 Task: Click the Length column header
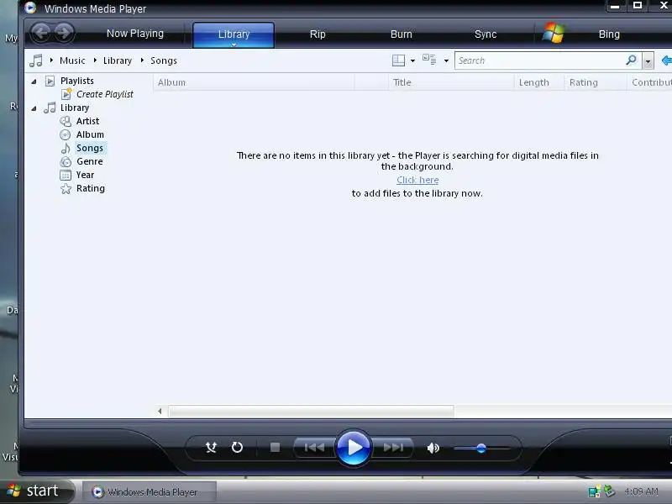pyautogui.click(x=539, y=82)
